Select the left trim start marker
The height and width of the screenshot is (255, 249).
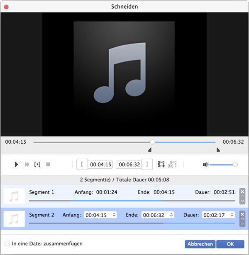click(x=150, y=150)
